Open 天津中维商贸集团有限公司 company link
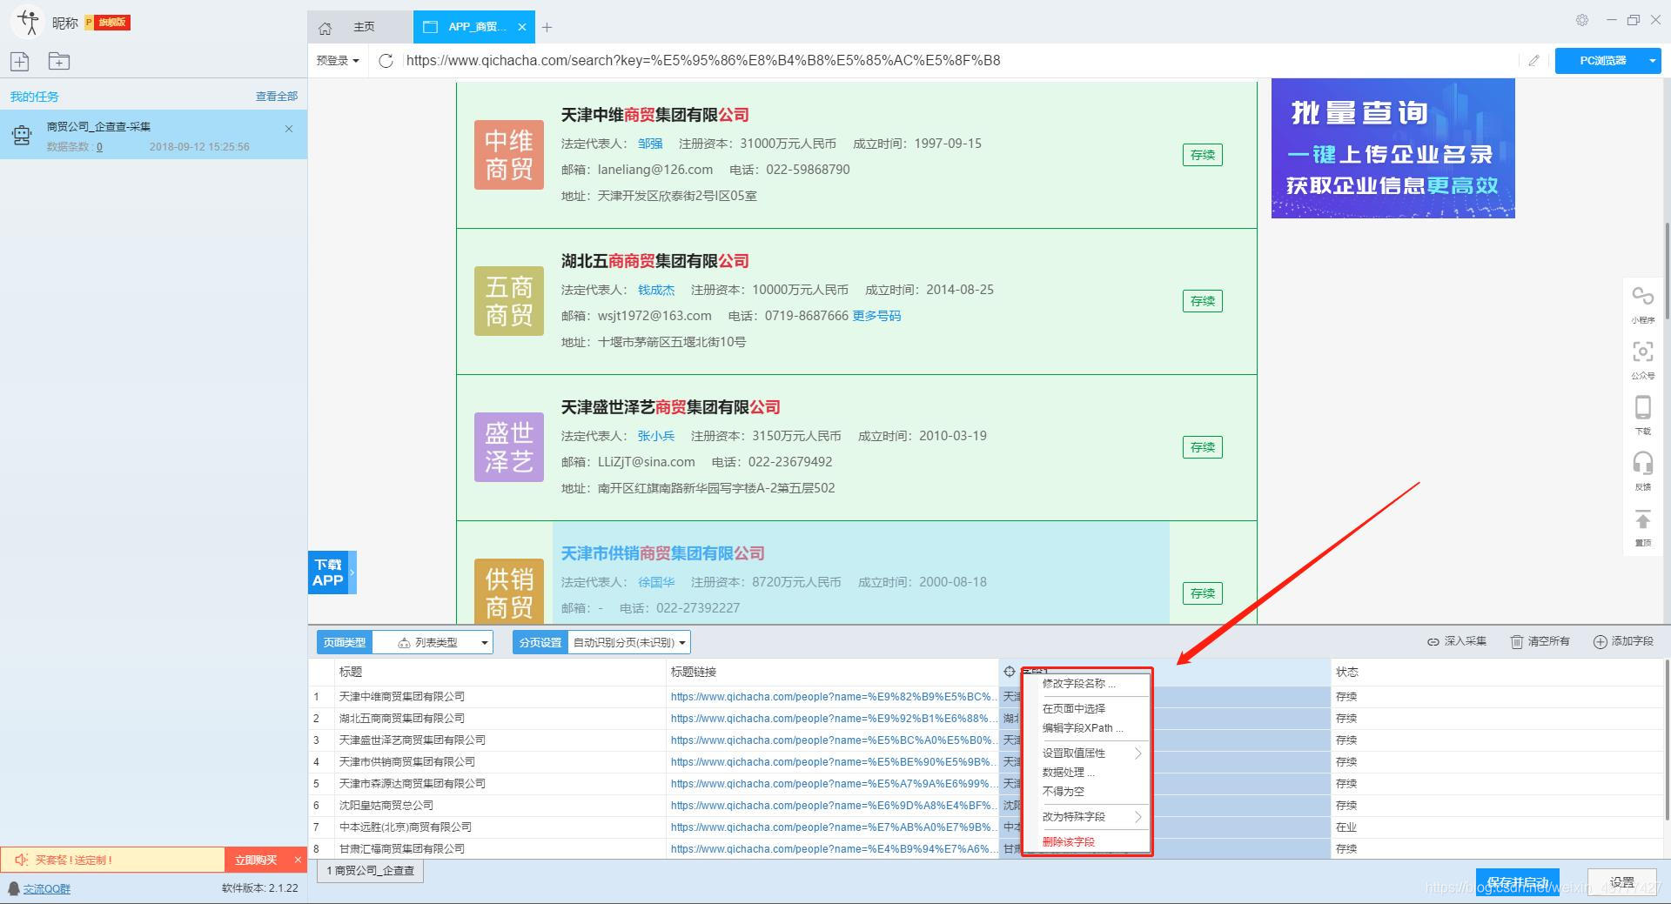 (x=655, y=115)
